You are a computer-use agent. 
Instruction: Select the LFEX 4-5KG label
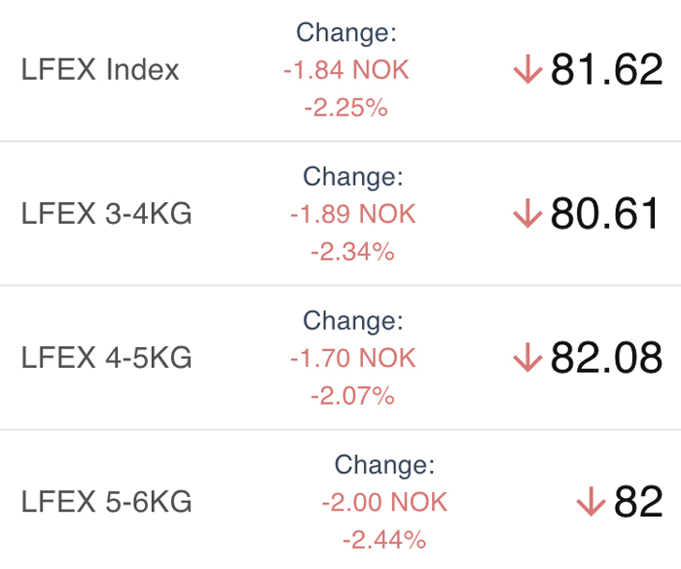coord(106,358)
